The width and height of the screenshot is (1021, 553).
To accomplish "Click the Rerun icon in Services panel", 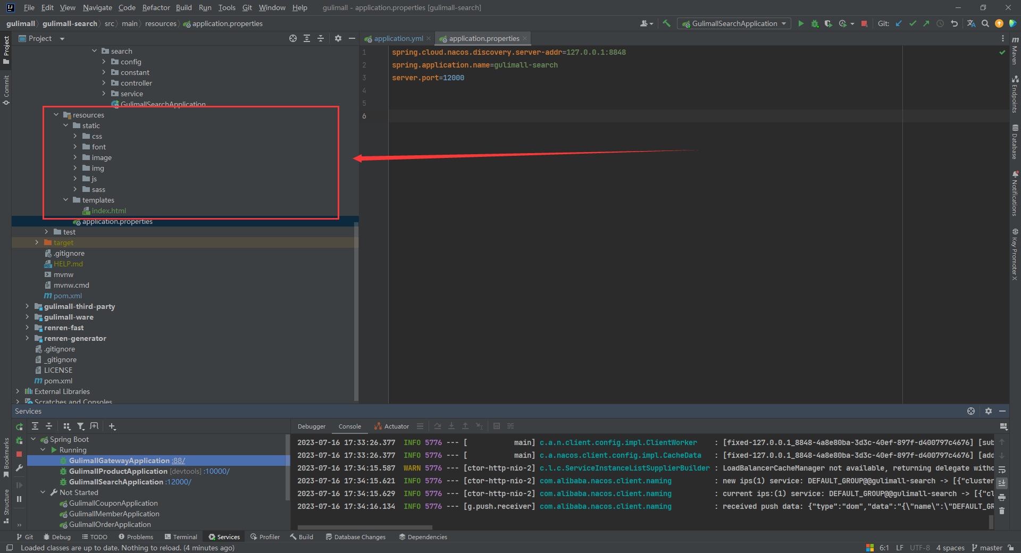I will (x=19, y=426).
